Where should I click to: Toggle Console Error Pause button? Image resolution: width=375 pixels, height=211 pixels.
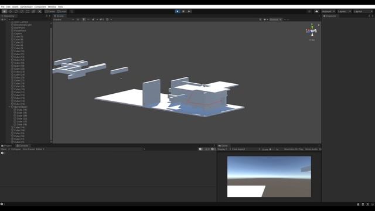click(x=29, y=149)
